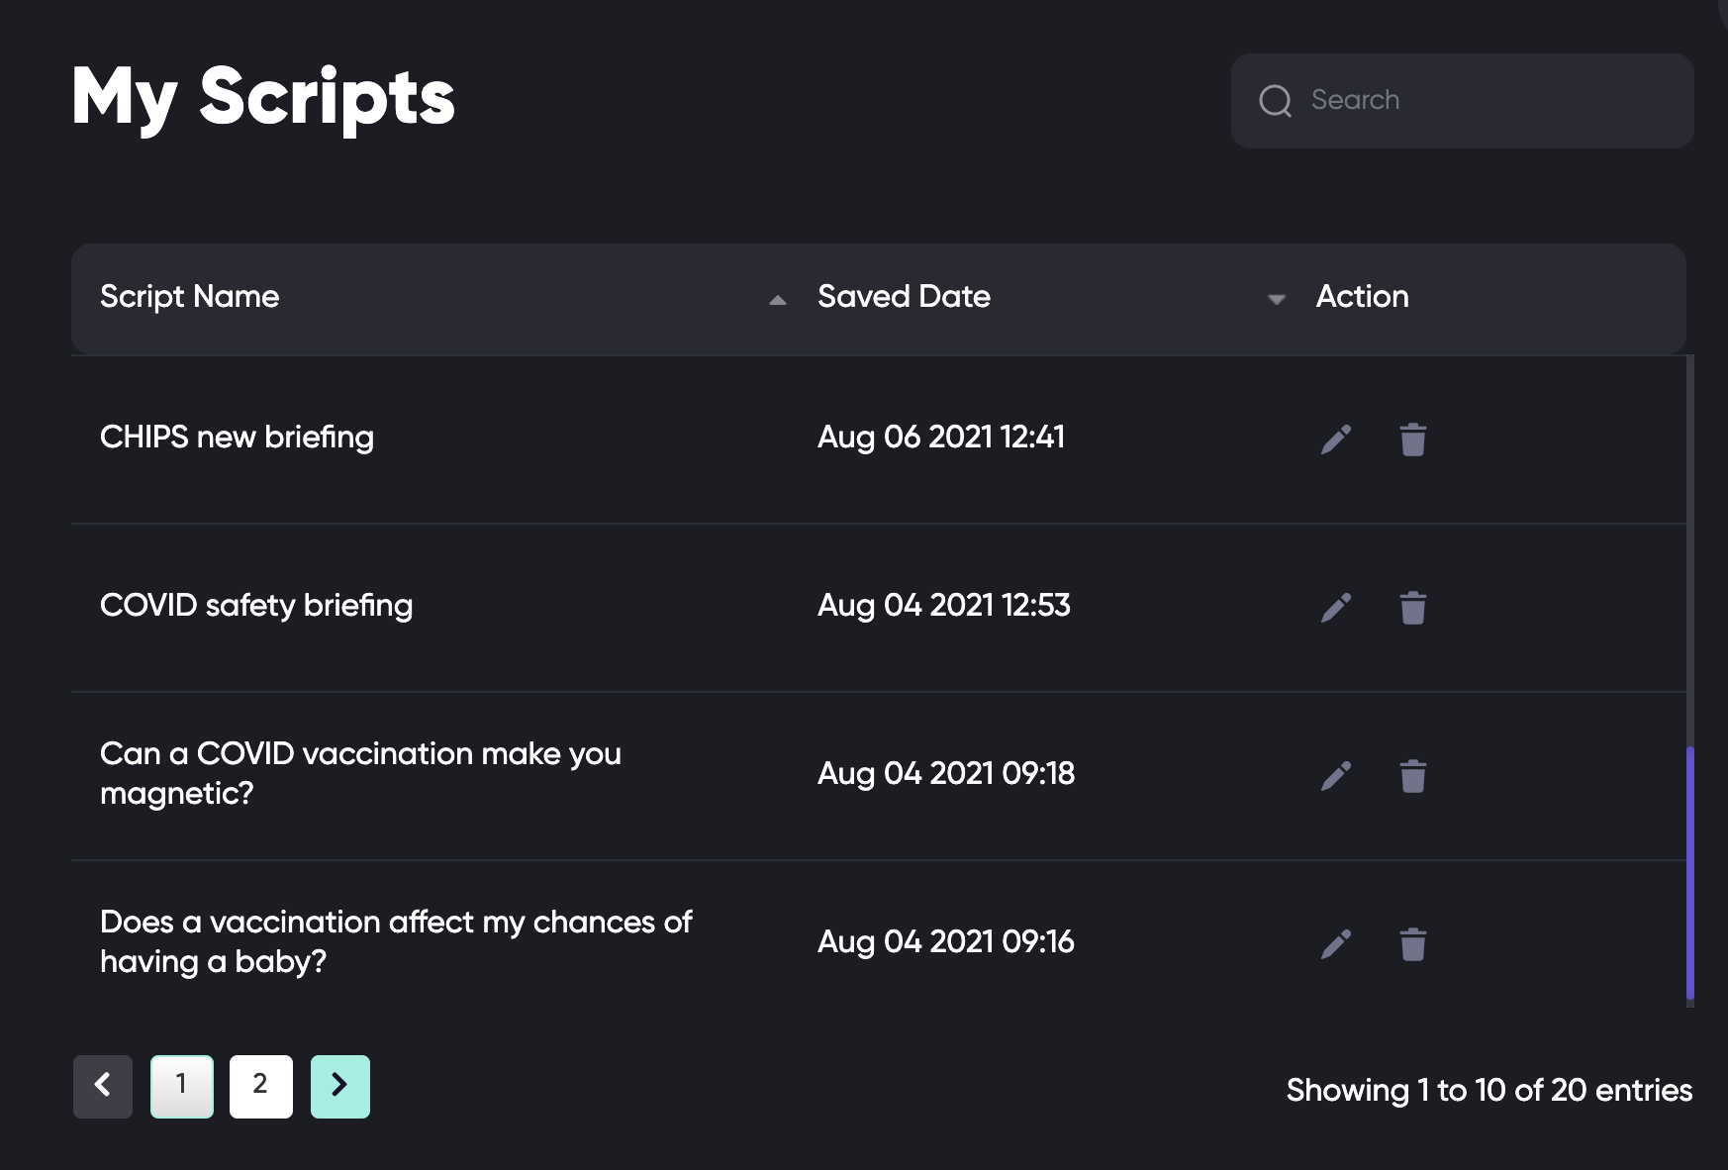Screen dimensions: 1728x1170
Task: Delete the having a baby script
Action: (x=1413, y=944)
